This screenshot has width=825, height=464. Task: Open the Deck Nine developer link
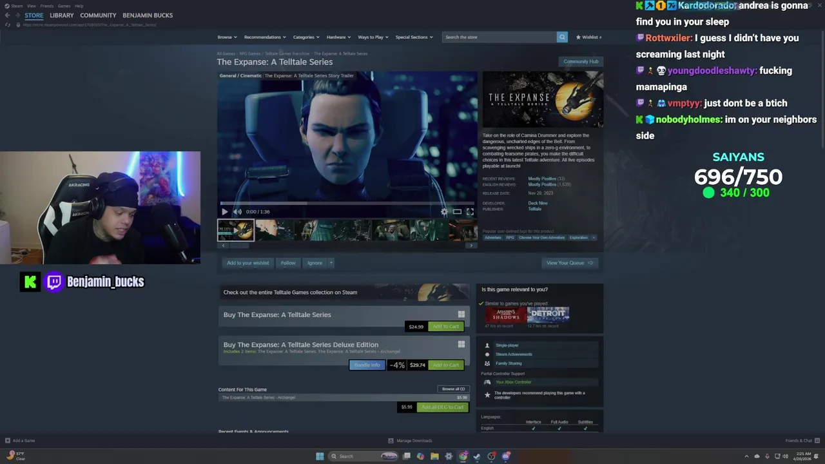538,204
